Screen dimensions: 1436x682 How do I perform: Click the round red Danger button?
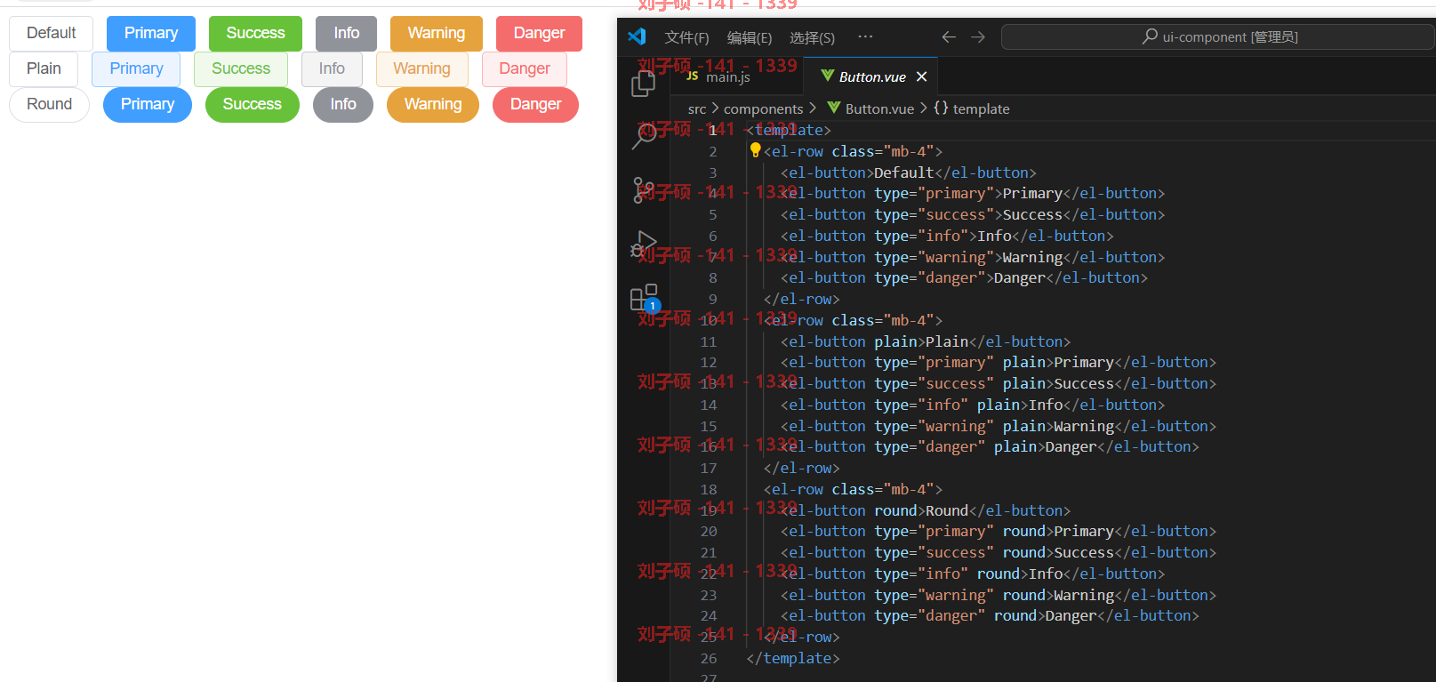535,104
